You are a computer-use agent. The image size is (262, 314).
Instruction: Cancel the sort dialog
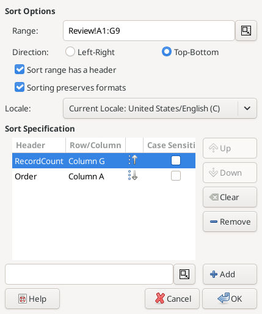click(x=172, y=299)
